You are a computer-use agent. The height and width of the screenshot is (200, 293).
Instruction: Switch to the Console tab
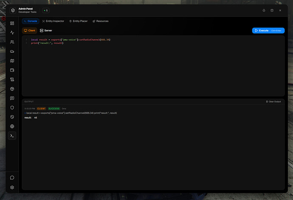pyautogui.click(x=31, y=21)
